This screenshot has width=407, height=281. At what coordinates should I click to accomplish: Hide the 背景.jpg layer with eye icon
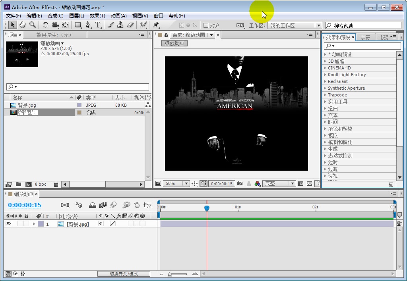[x=8, y=224]
